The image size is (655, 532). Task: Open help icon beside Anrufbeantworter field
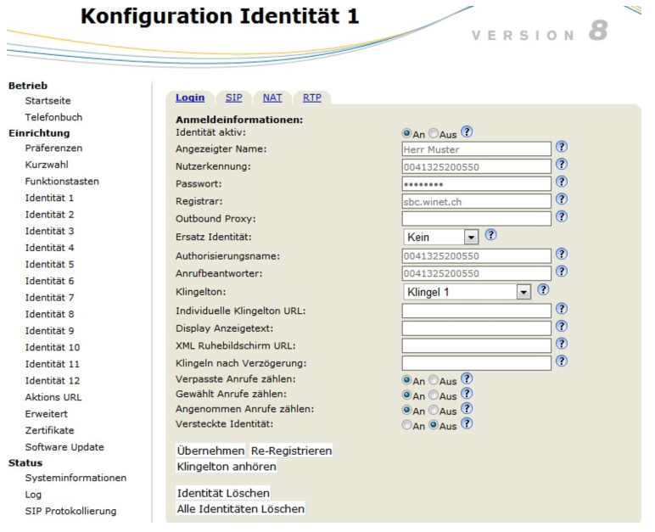562,272
